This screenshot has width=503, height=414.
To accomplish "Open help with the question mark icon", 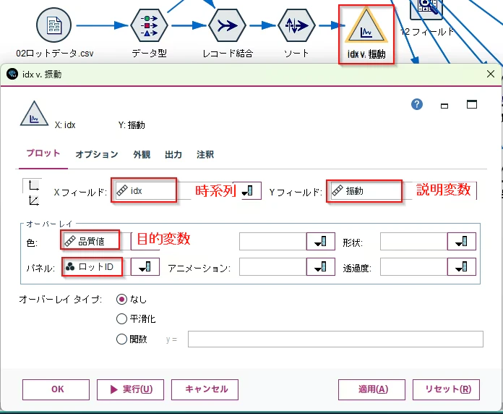I will click(x=417, y=104).
